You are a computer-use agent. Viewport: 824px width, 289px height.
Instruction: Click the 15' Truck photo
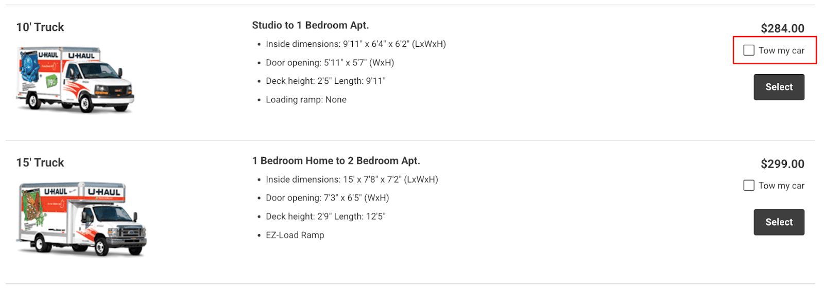pos(81,218)
